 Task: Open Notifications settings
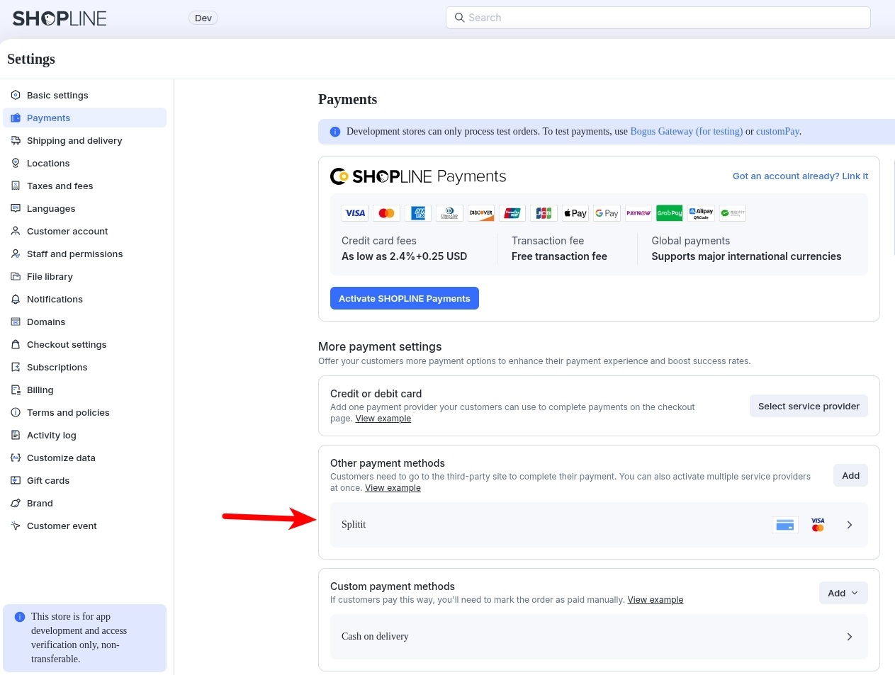coord(85,299)
